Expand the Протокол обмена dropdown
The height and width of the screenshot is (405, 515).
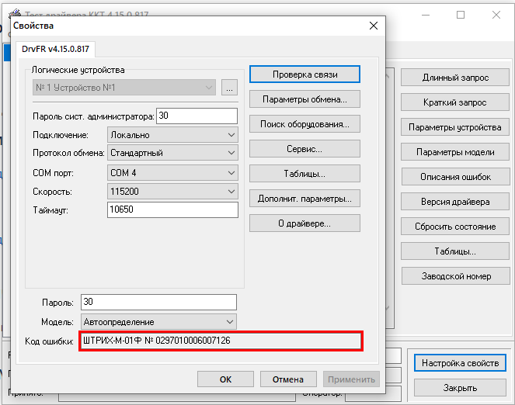172,153
